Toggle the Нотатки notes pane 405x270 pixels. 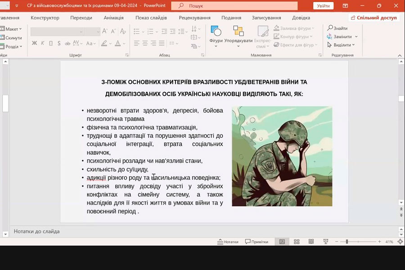pos(228,242)
